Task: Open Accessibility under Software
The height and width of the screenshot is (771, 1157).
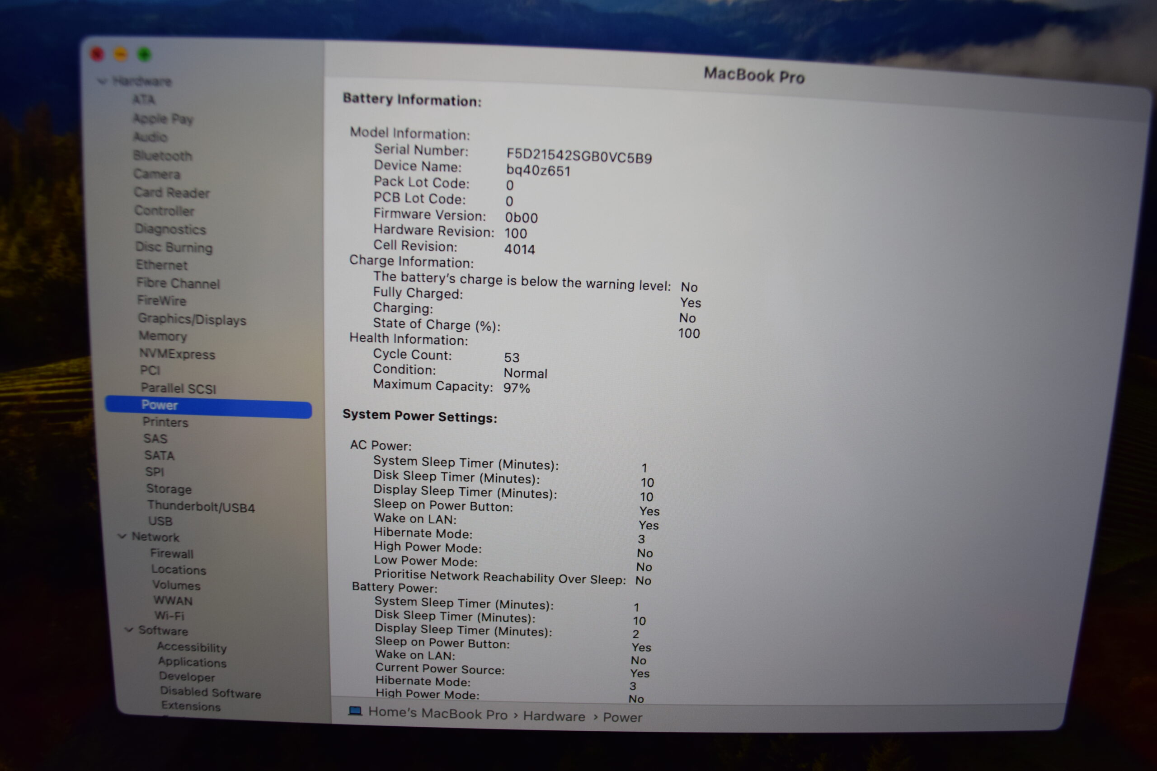Action: pyautogui.click(x=193, y=647)
